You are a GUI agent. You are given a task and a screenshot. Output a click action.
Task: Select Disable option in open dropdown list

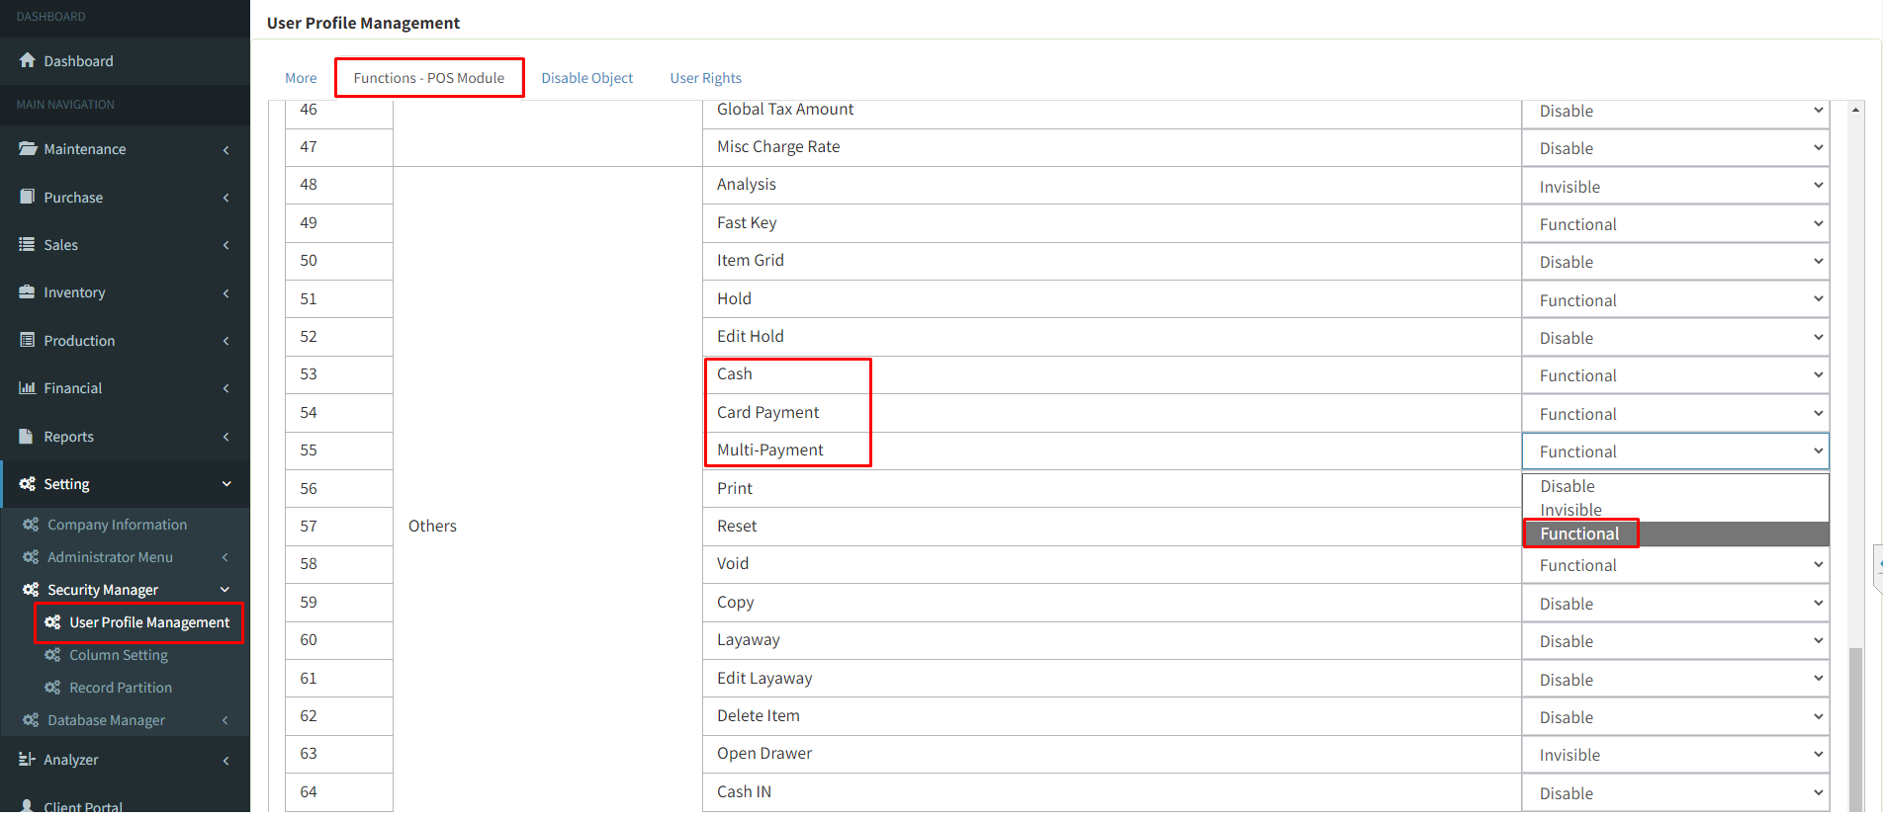1568,486
